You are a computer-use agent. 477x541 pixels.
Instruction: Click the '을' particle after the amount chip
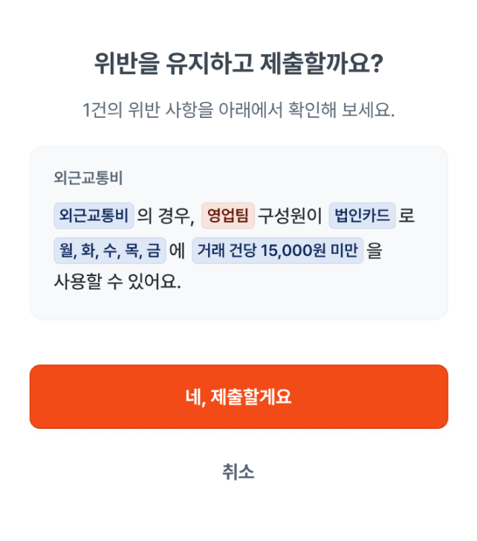point(374,250)
